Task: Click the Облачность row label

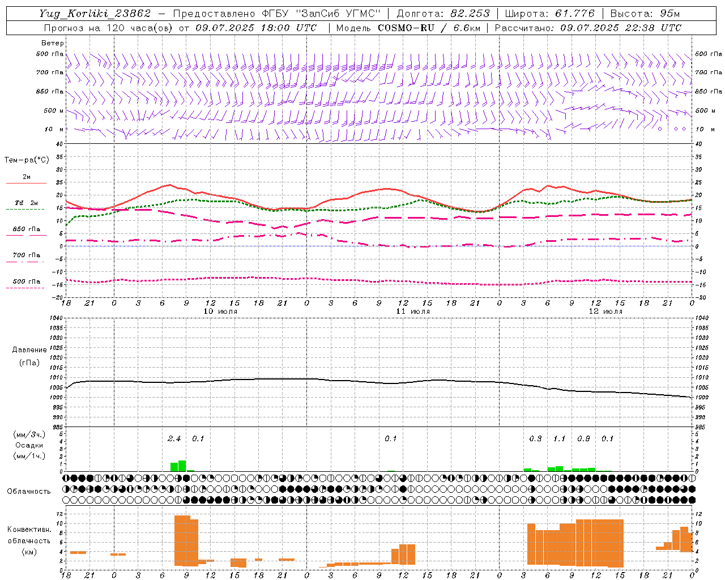Action: click(x=29, y=491)
